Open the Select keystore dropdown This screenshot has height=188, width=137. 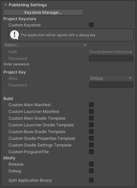tap(46, 45)
